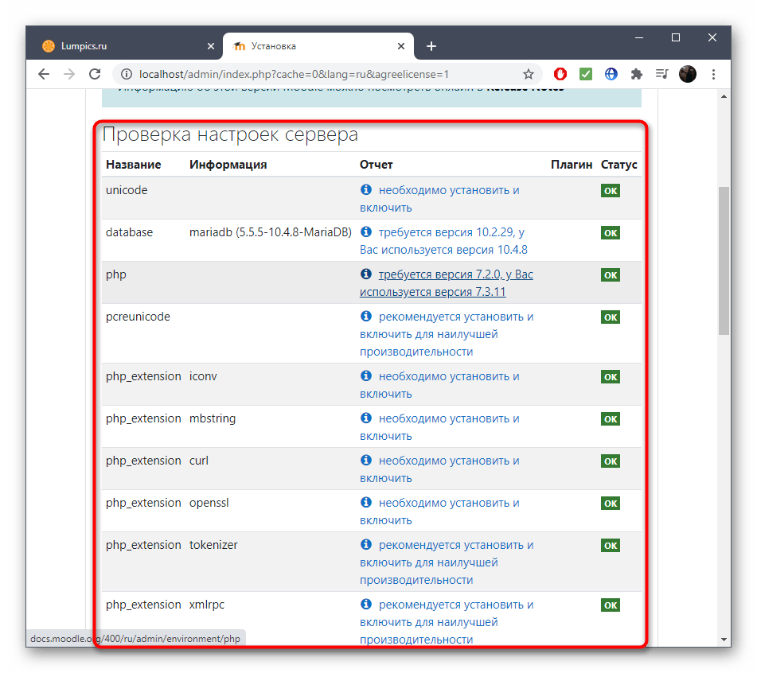
Task: Click the Плагин column header
Action: 571,165
